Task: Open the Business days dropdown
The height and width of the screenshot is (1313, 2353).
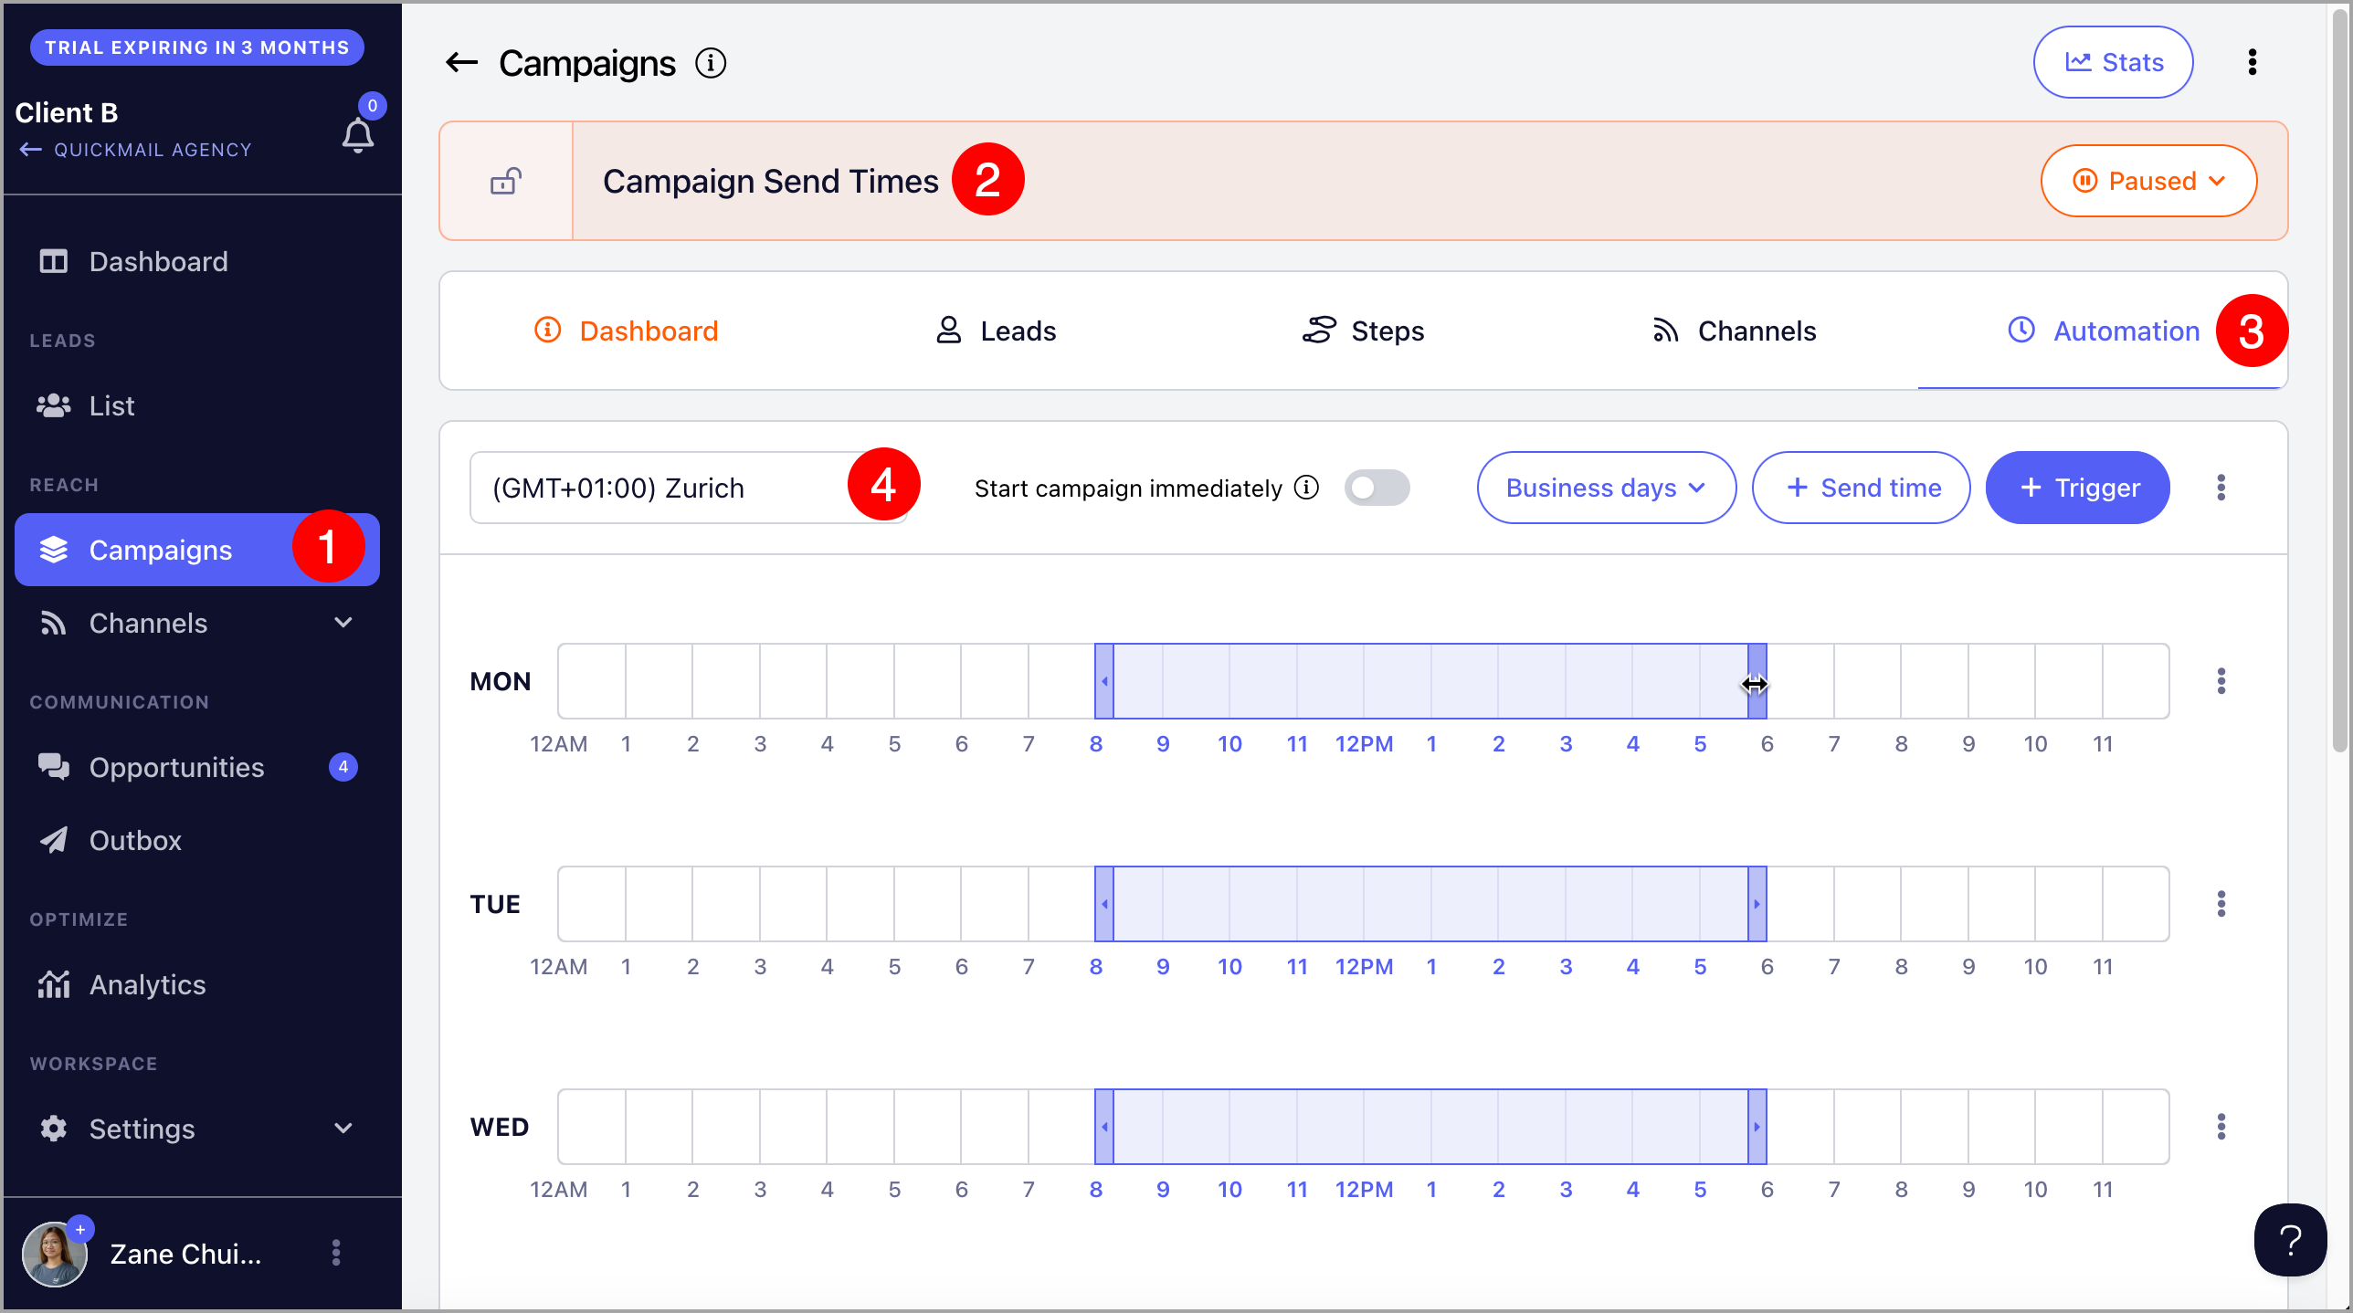Action: point(1606,488)
